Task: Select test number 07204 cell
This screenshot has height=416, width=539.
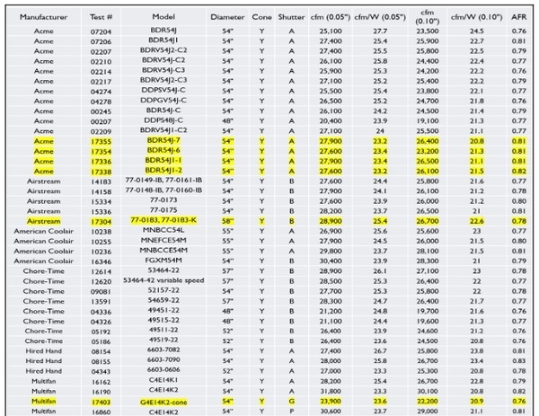Action: (x=101, y=31)
